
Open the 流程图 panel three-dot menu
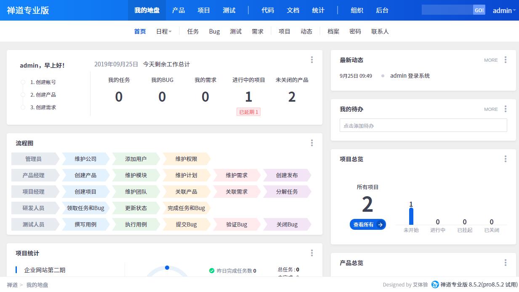tap(312, 143)
